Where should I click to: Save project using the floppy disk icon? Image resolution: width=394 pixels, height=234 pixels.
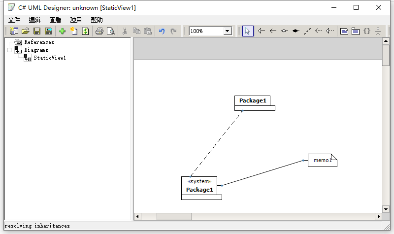click(x=37, y=31)
